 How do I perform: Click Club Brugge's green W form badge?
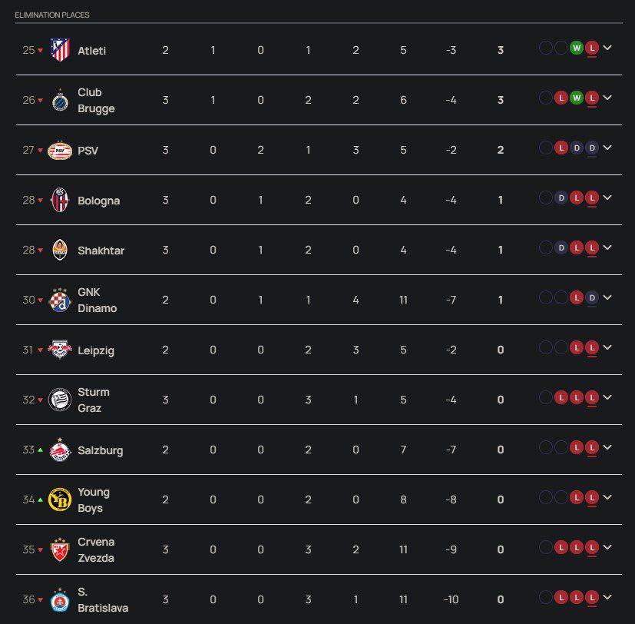576,98
